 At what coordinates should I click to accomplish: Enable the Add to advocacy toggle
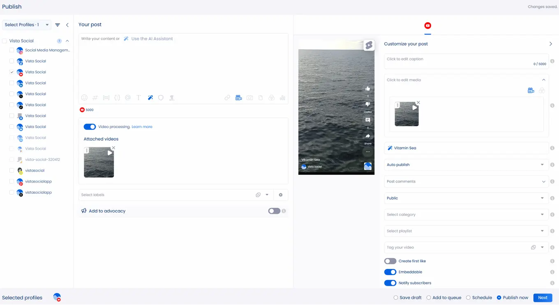pyautogui.click(x=274, y=211)
